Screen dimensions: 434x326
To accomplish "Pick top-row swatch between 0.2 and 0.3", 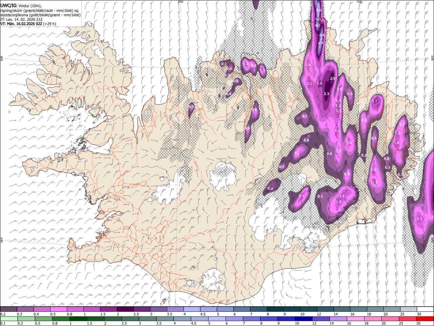I will 8,309.
